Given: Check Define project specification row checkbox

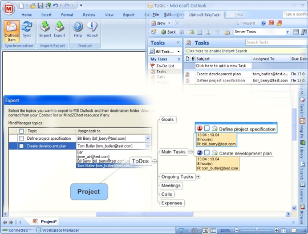Looking at the screenshot, I should click(x=22, y=138).
